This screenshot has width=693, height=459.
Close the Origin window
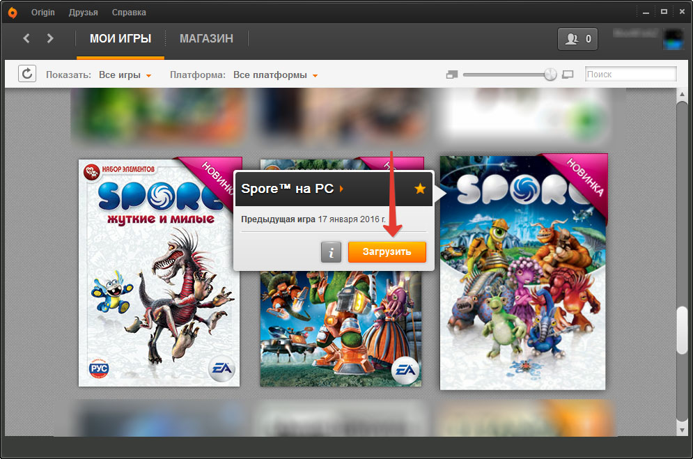point(682,12)
